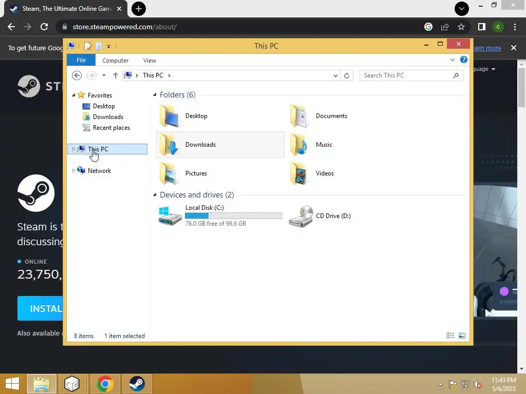Dismiss the Chrome infobar with X
The height and width of the screenshot is (394, 526).
(514, 48)
